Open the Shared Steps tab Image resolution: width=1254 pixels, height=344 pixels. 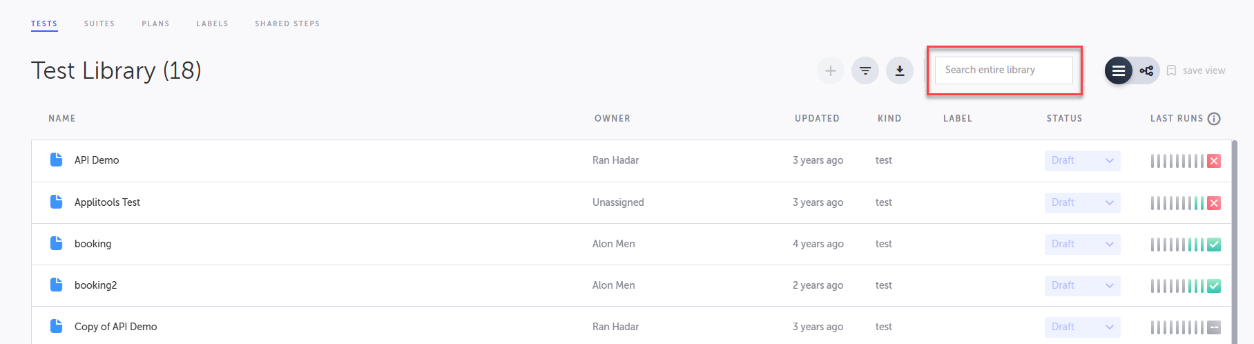click(287, 23)
